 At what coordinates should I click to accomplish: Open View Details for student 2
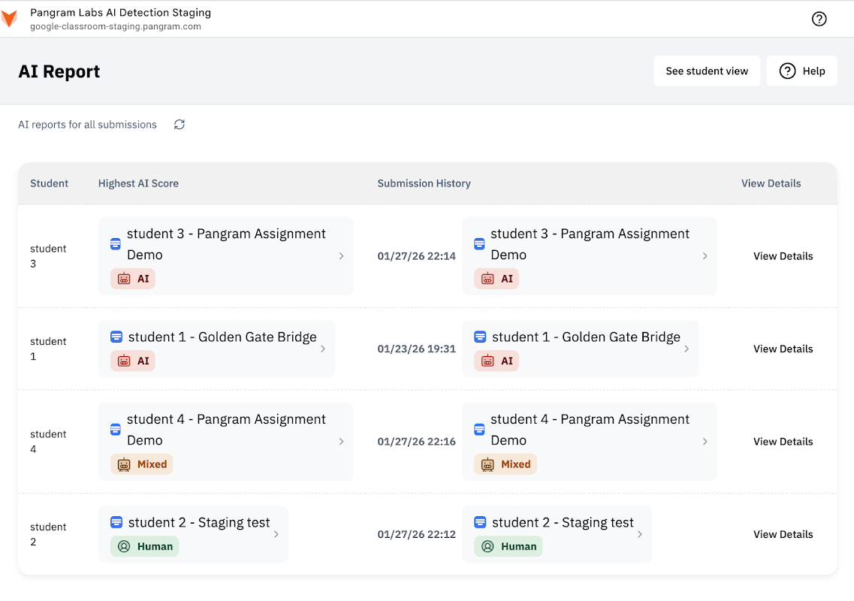[783, 534]
